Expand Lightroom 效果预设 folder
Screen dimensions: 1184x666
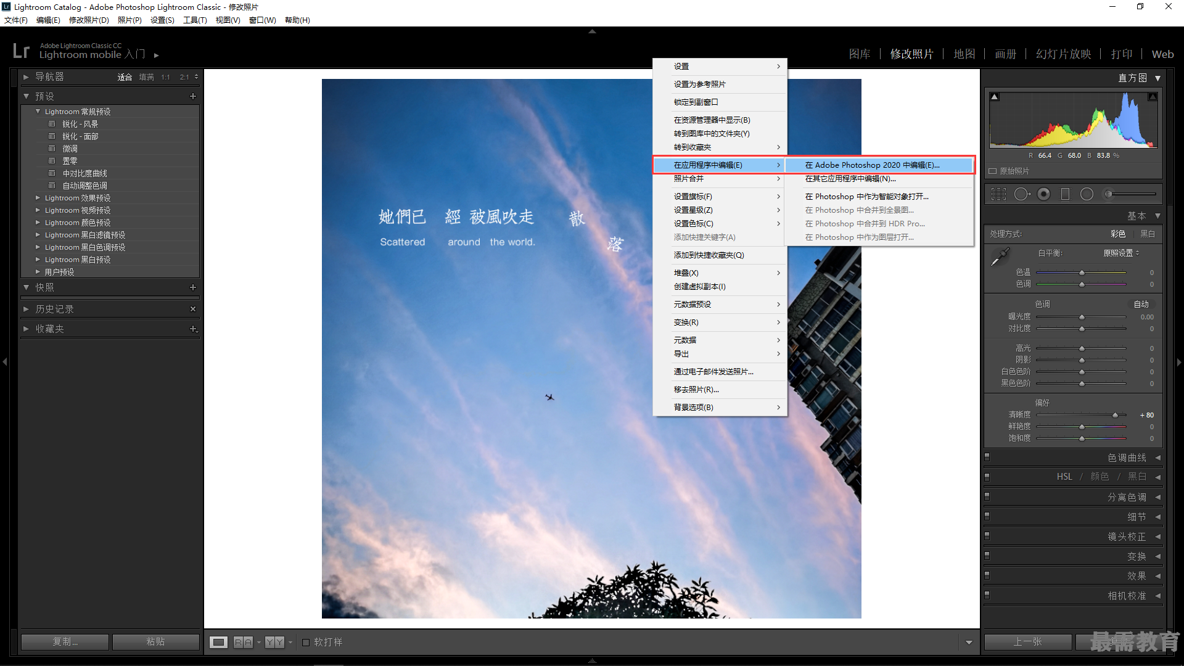(x=38, y=198)
